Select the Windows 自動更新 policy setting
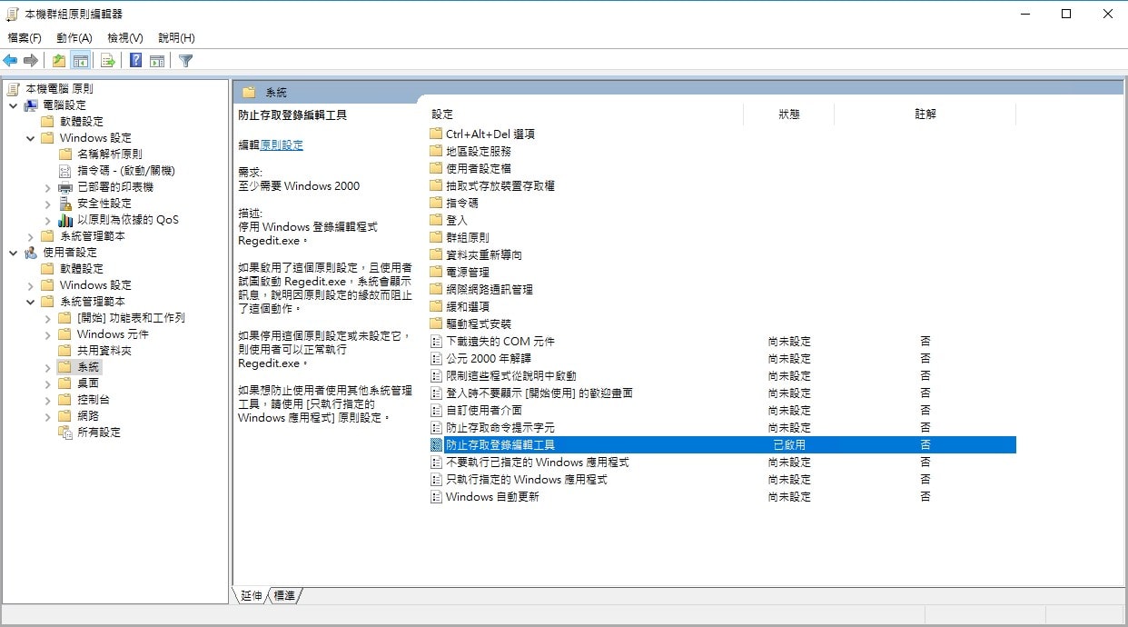 point(492,497)
